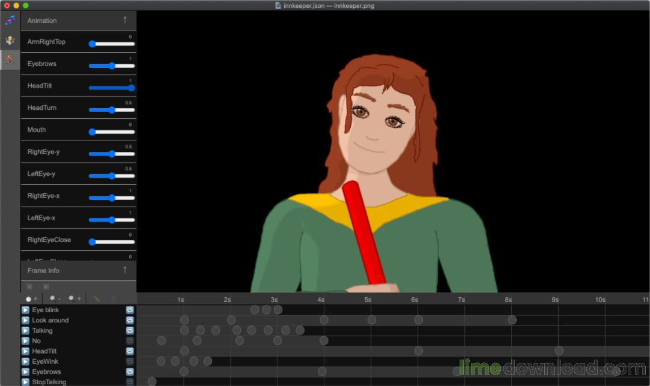The height and width of the screenshot is (386, 650).
Task: Enable looping for the No animation
Action: point(130,341)
